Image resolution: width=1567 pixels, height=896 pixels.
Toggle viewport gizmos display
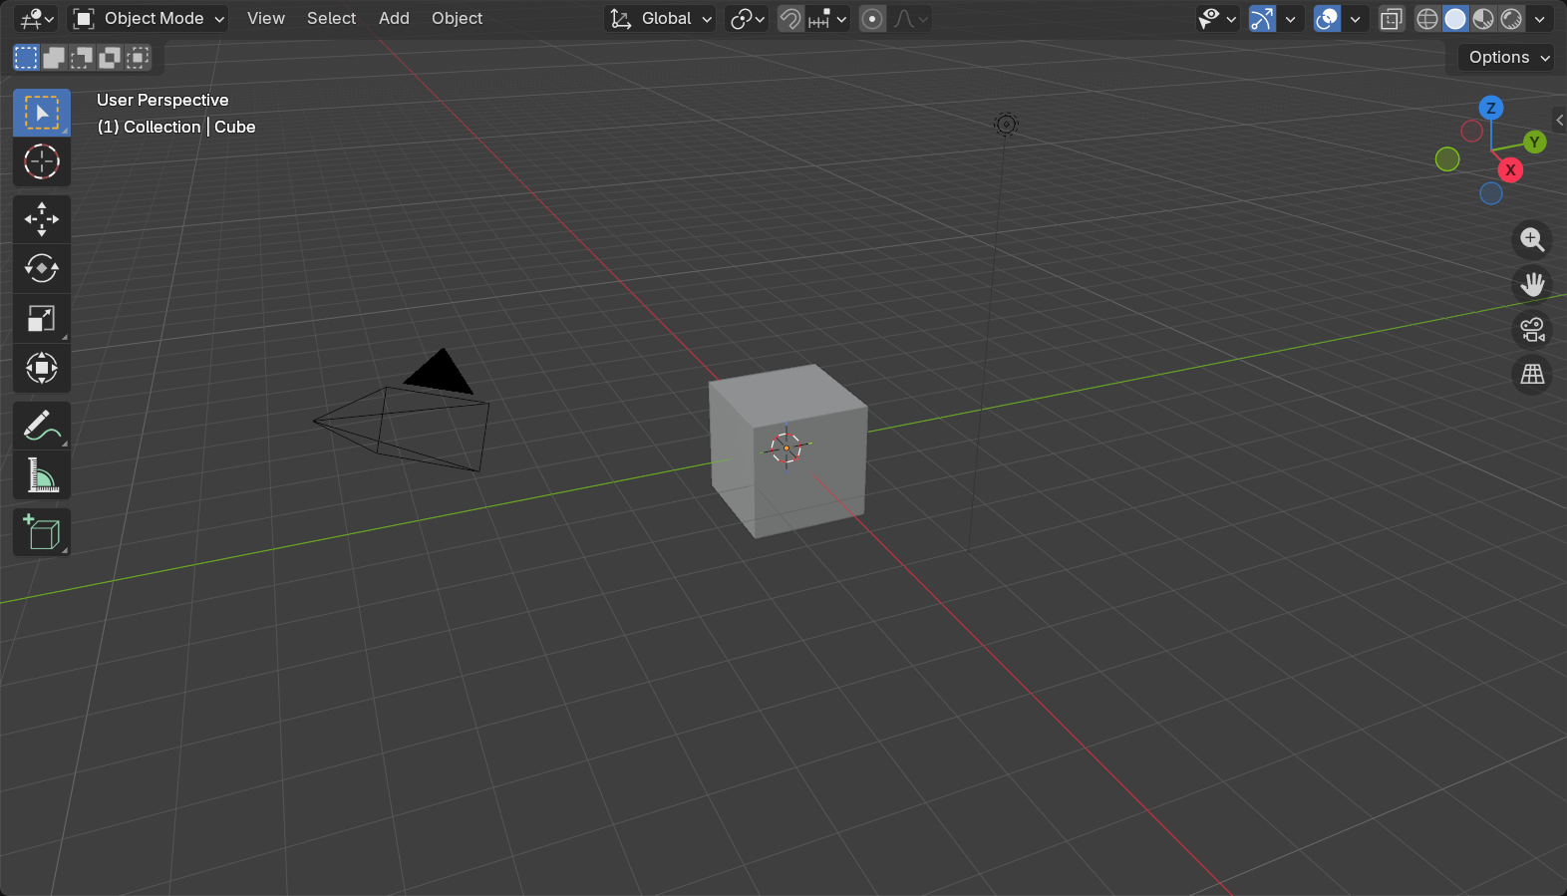(x=1262, y=18)
